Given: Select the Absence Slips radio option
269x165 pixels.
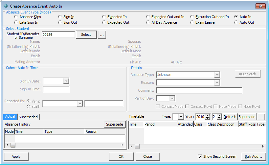Looking at the screenshot, I should click(16, 17).
